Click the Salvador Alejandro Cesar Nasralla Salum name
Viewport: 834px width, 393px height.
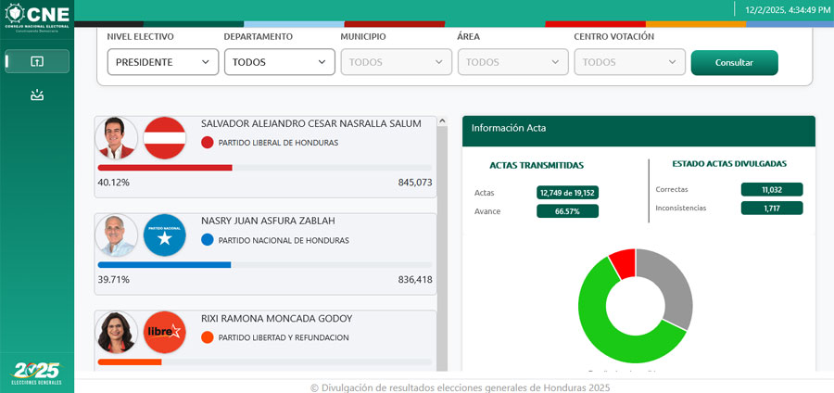click(311, 123)
